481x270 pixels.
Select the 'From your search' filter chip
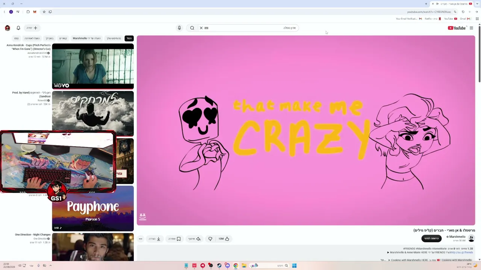point(114,38)
